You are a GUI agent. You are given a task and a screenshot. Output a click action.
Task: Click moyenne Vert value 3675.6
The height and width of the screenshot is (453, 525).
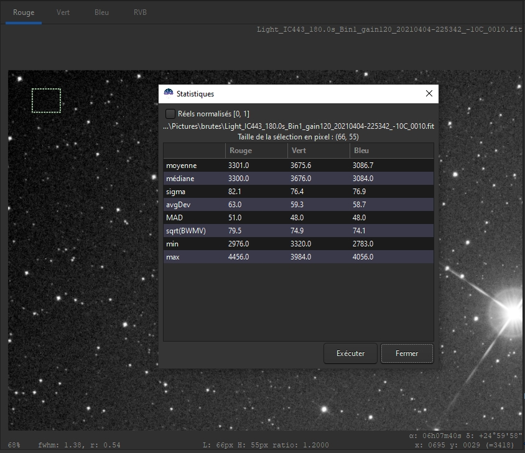(300, 166)
